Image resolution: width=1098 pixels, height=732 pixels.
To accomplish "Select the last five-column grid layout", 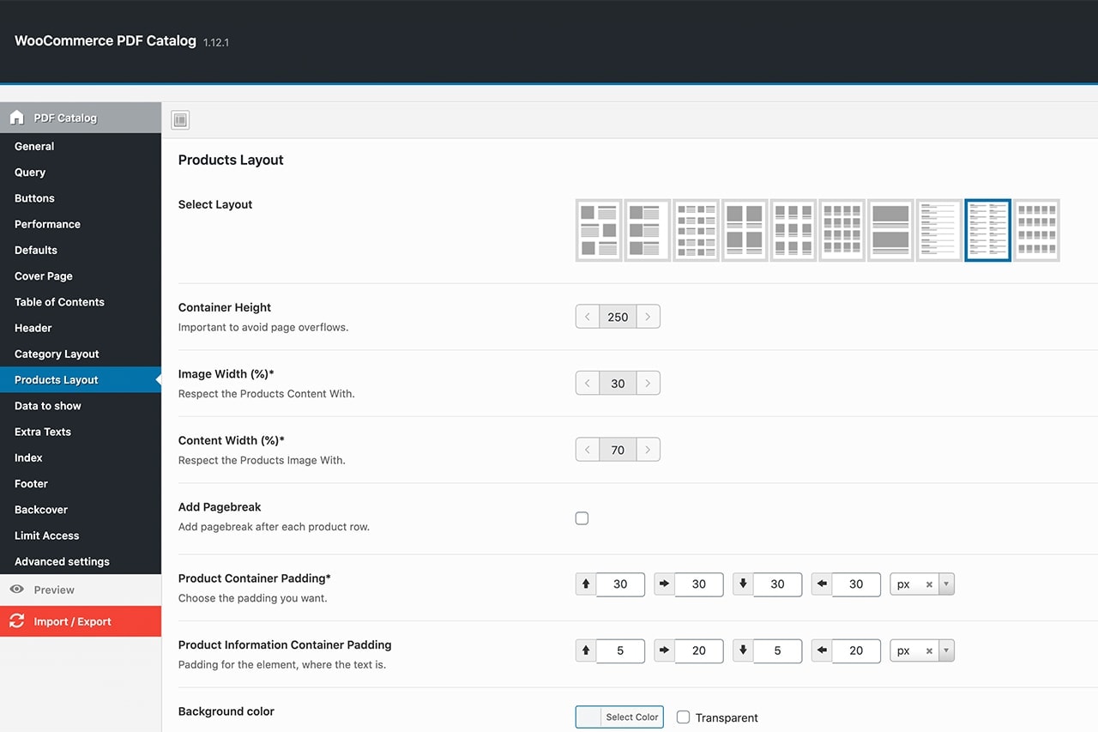I will coord(1037,229).
